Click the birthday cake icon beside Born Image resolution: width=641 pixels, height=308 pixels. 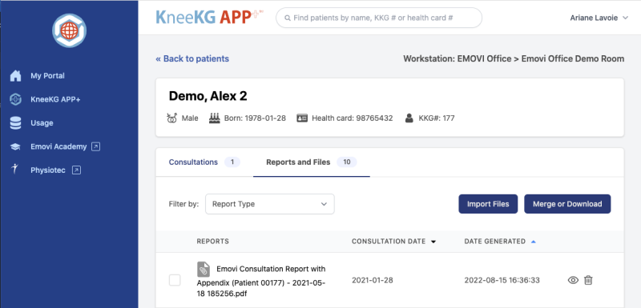coord(215,118)
